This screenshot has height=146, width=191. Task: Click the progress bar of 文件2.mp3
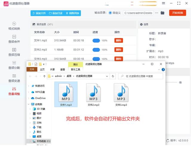click(96, 50)
